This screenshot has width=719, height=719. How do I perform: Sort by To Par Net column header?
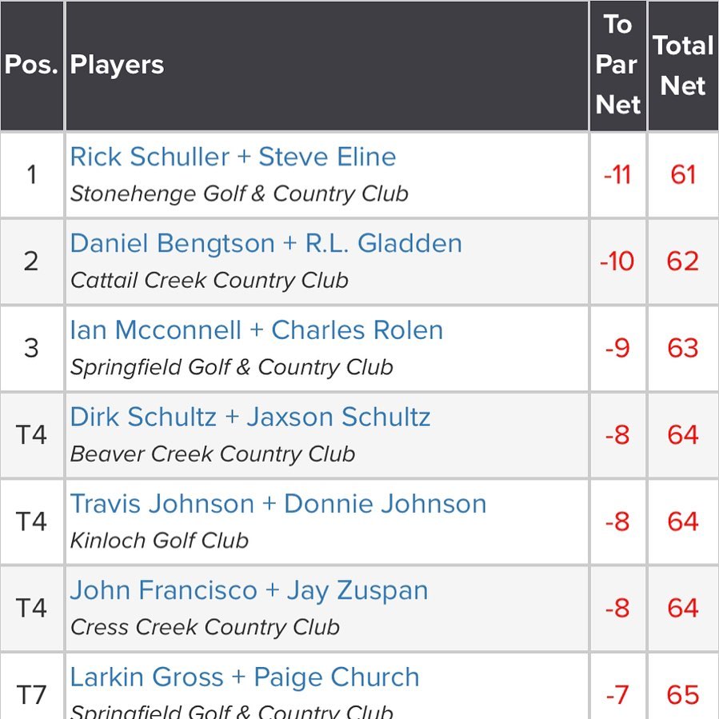[x=617, y=65]
